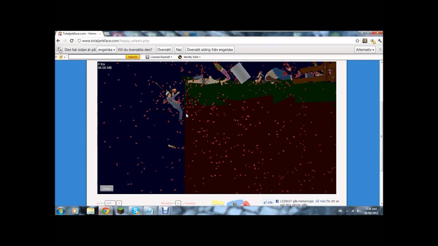Viewport: 438px width, 246px height.
Task: Switch to Chrome on the taskbar
Action: [105, 211]
